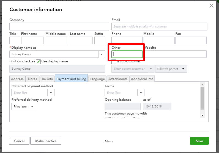
Task: Expand the Display name as dropdown
Action: 102,54
